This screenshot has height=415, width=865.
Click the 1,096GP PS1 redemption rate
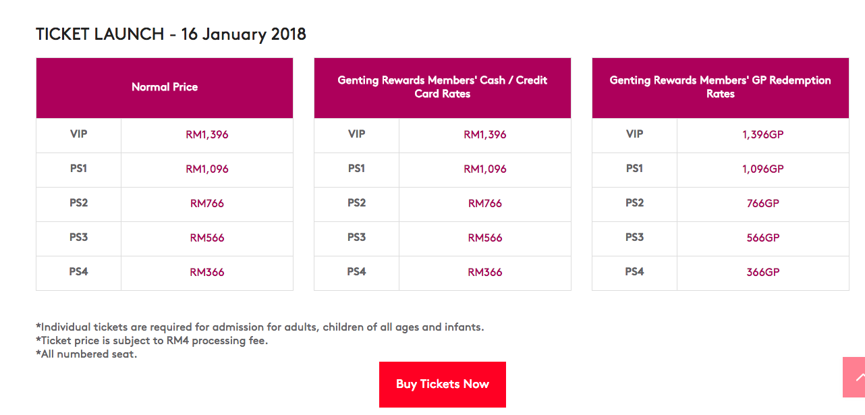pyautogui.click(x=763, y=169)
